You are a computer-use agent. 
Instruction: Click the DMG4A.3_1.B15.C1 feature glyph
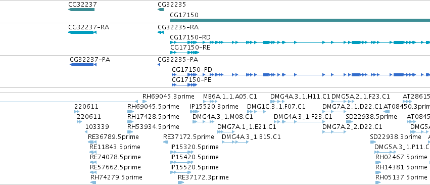click(235, 142)
